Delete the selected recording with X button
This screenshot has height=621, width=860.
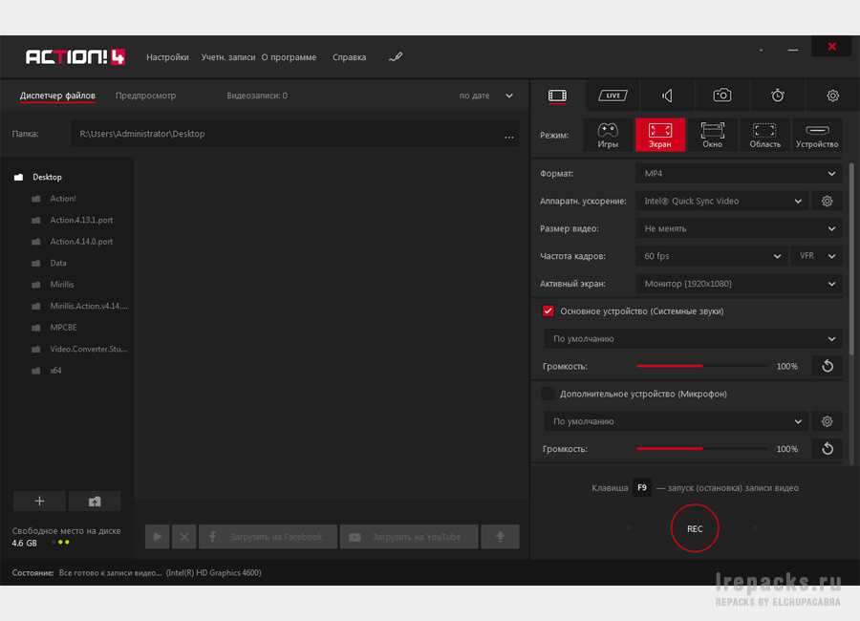[x=184, y=537]
